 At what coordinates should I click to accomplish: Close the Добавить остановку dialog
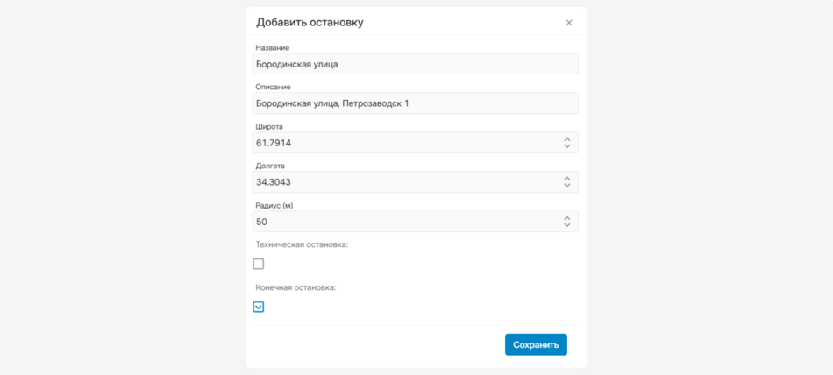click(569, 23)
